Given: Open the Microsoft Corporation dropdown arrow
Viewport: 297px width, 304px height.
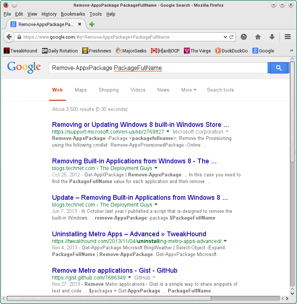Looking at the screenshot, I should pyautogui.click(x=227, y=131).
